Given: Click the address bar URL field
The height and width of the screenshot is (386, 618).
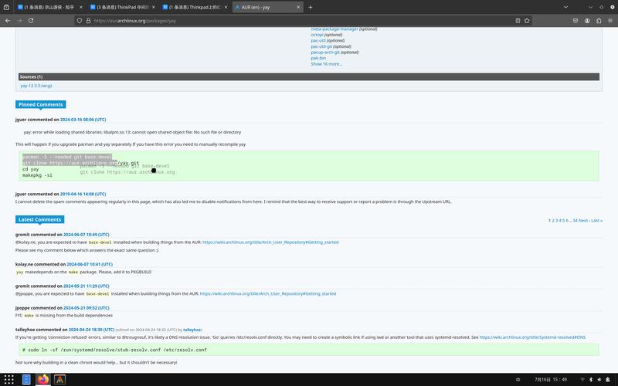Looking at the screenshot, I should tap(309, 21).
